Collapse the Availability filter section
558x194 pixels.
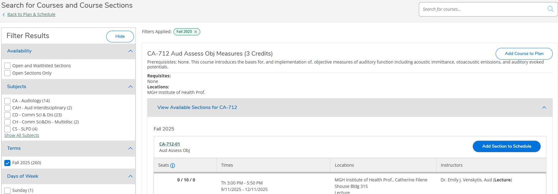coord(131,51)
